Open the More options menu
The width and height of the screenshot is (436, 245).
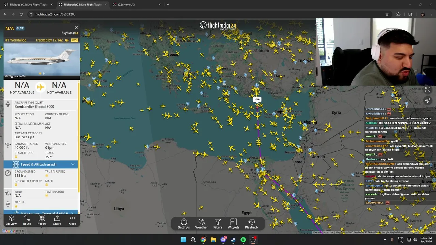(72, 220)
